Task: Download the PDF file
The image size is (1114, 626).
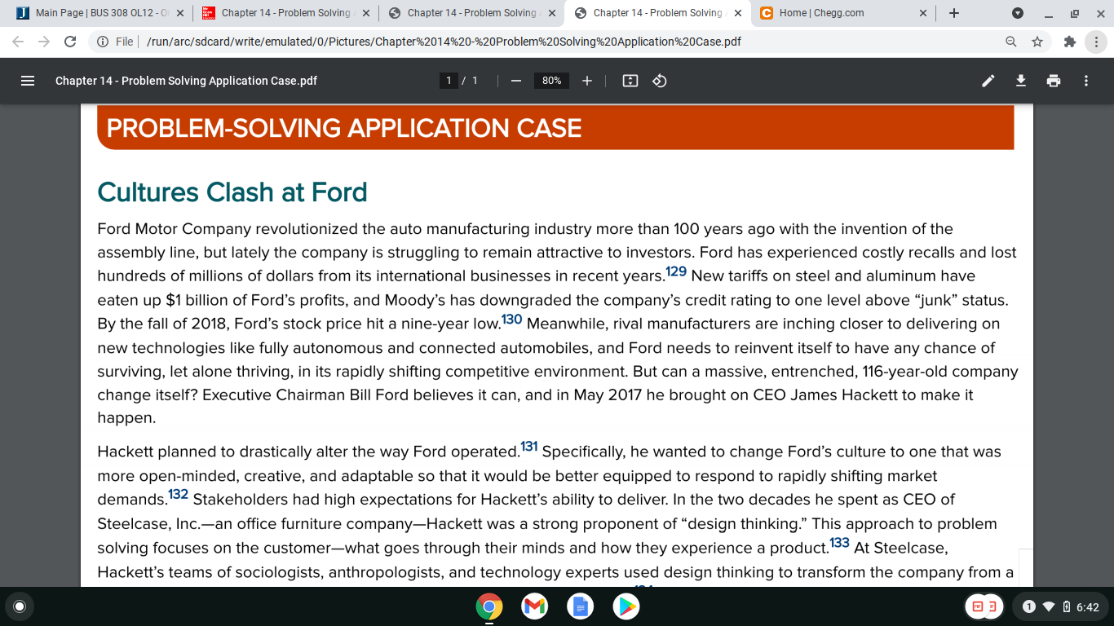Action: [x=1020, y=81]
